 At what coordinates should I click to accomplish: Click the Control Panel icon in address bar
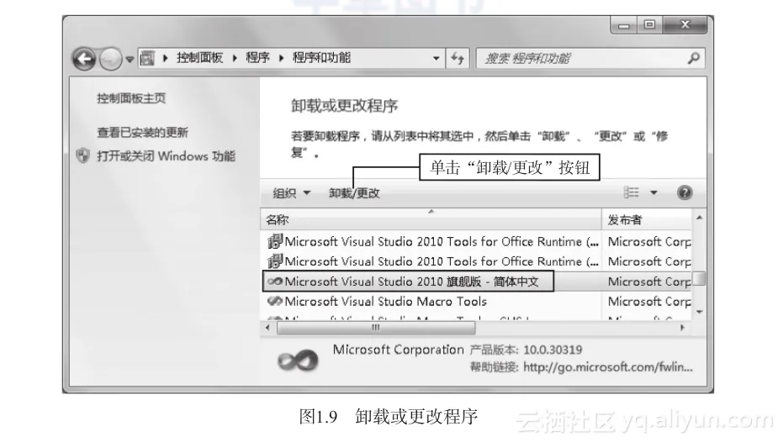(147, 58)
